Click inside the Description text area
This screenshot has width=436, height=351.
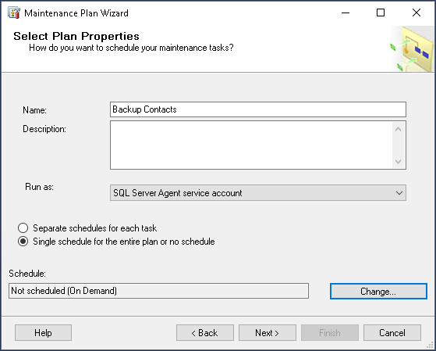251,145
